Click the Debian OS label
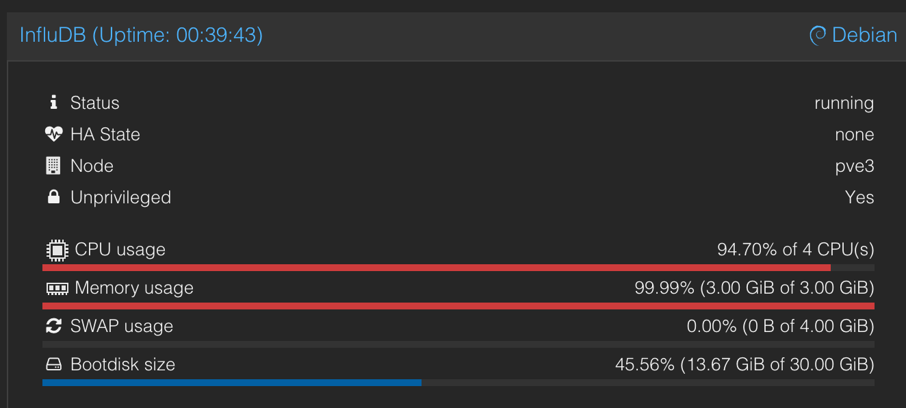 [864, 35]
